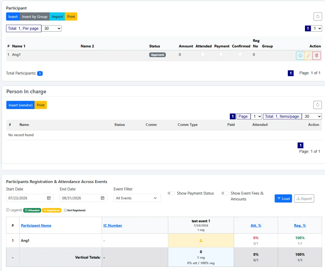325x271 pixels.
Task: Sort by IC Number column
Action: click(113, 226)
